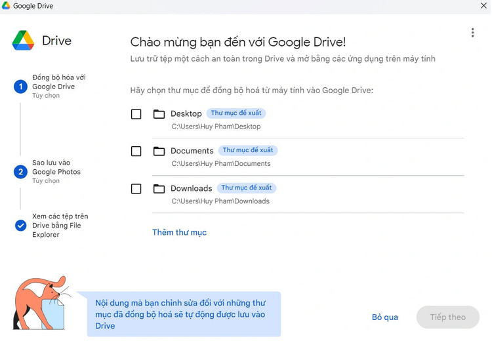Screen dimensions: 492x341
Task: Click the Documents folder icon
Action: [159, 151]
